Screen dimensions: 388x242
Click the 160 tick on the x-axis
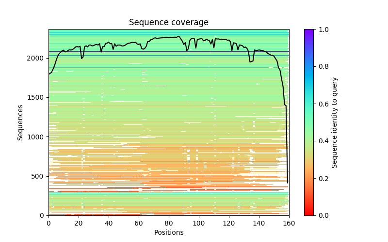[289, 223]
